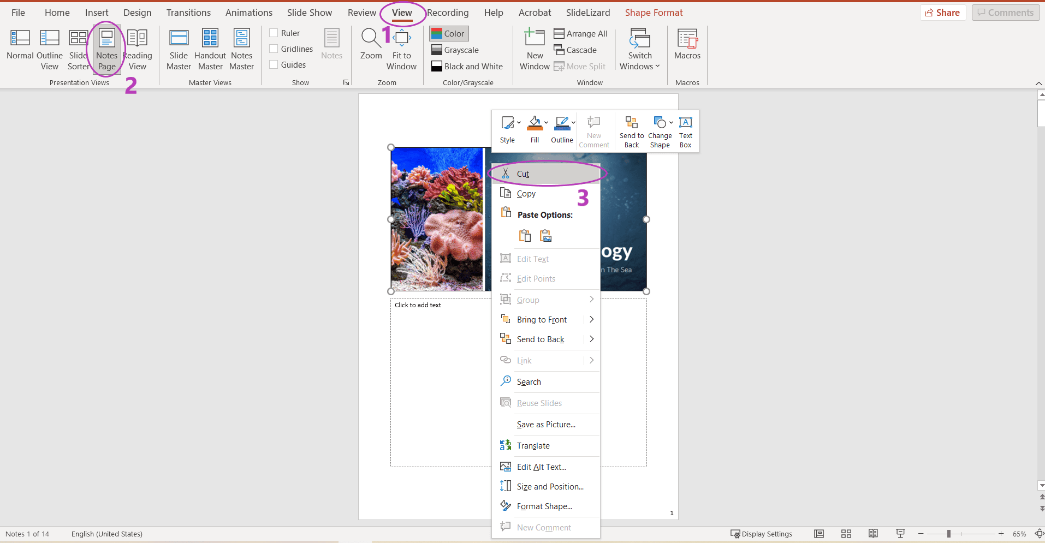This screenshot has height=543, width=1045.
Task: Click Arrange All windows
Action: [581, 33]
